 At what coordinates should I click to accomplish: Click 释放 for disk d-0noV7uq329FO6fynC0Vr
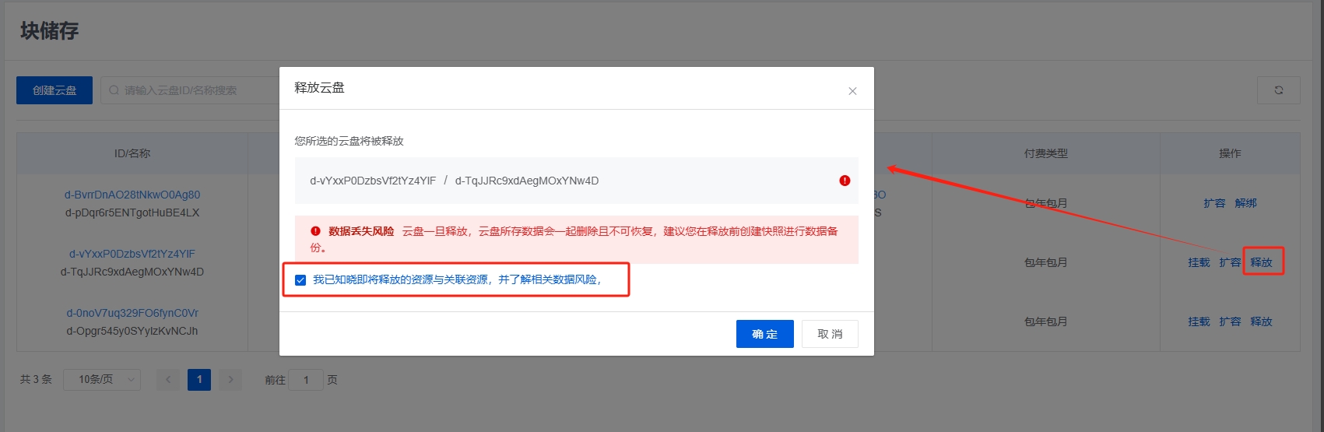click(1261, 321)
